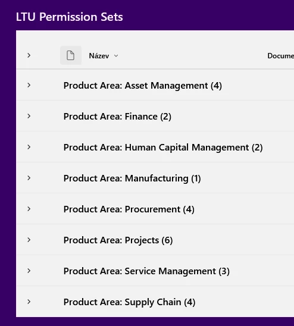The height and width of the screenshot is (326, 294).
Task: Open the Název column sort dropdown
Action: click(x=116, y=56)
